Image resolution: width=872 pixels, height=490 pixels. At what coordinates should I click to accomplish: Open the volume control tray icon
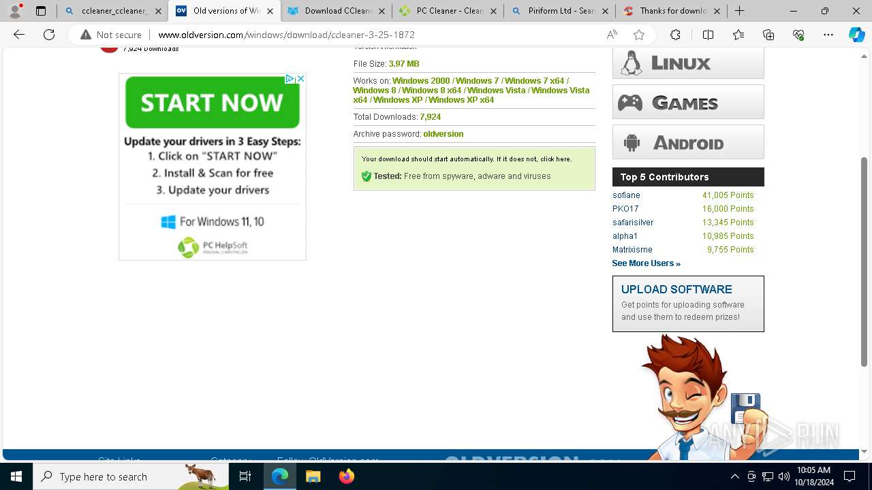pyautogui.click(x=784, y=476)
